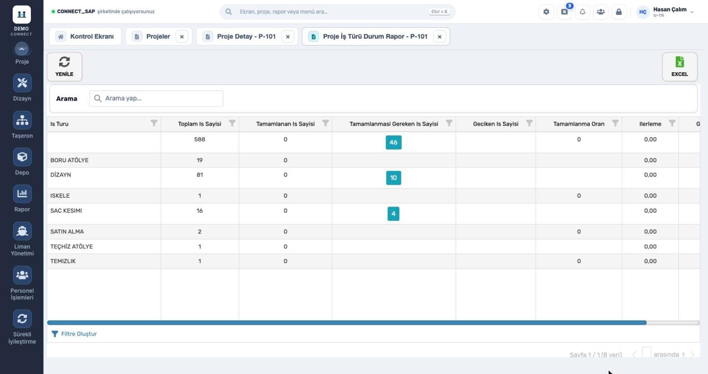Switch to the Kontrol Ekranı tab

point(85,37)
